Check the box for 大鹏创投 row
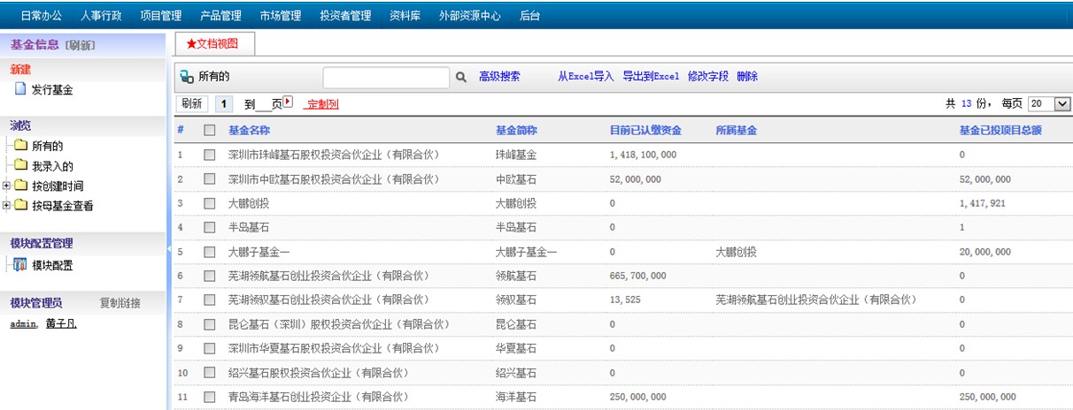 coord(210,203)
